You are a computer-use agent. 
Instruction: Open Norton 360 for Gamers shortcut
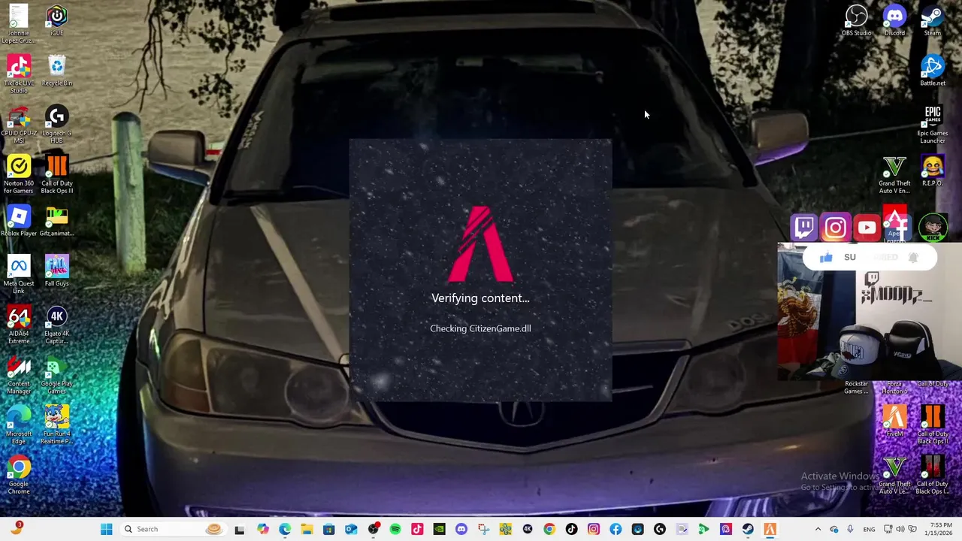pyautogui.click(x=19, y=174)
